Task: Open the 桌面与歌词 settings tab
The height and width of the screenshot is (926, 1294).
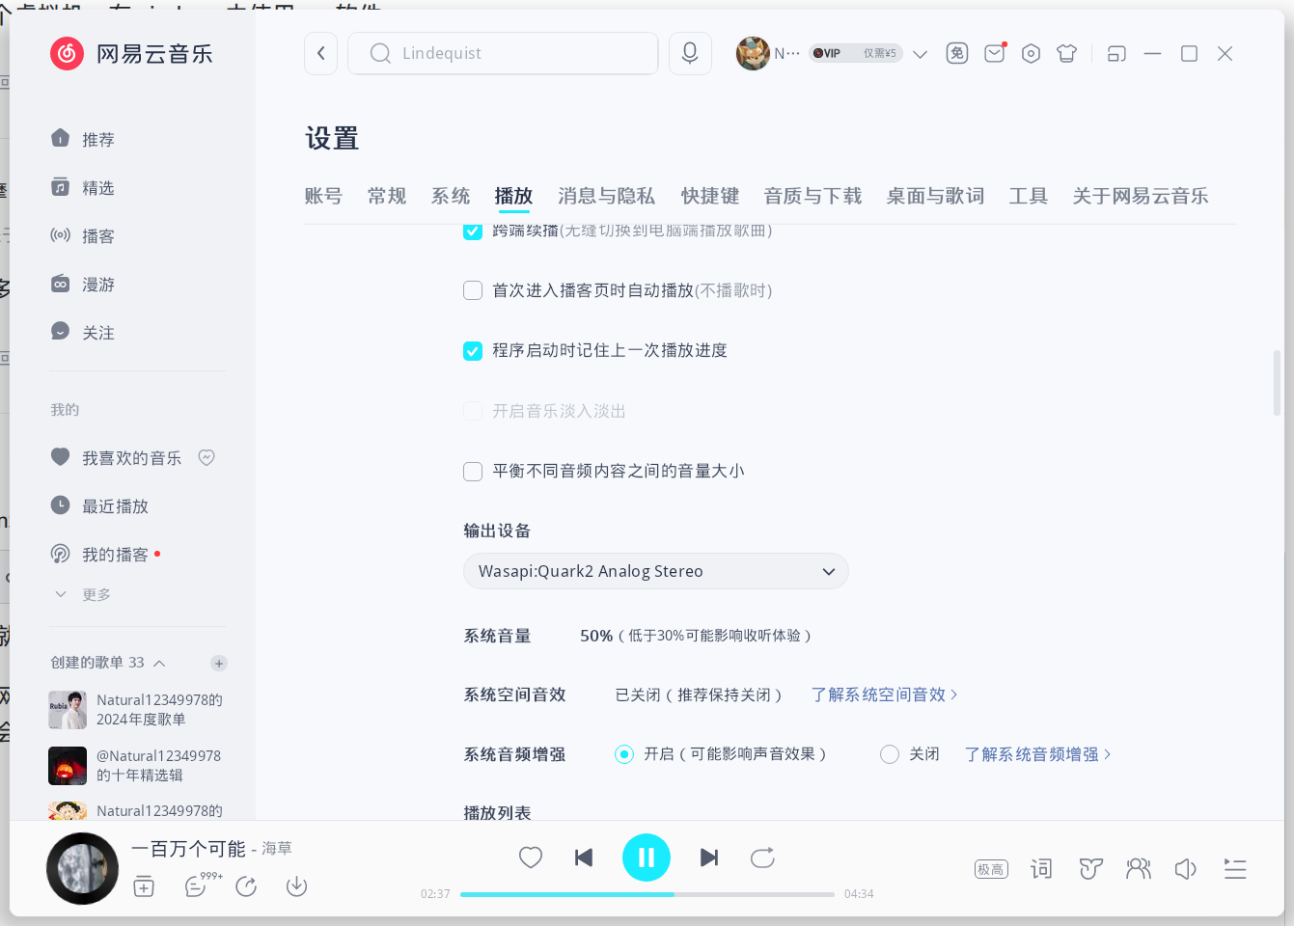Action: pyautogui.click(x=935, y=196)
